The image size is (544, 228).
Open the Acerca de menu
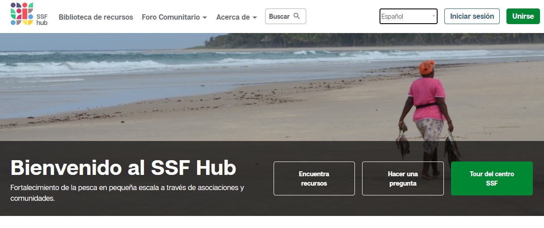point(236,17)
